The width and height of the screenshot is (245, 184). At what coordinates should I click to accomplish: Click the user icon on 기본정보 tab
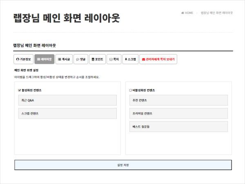tap(18, 59)
